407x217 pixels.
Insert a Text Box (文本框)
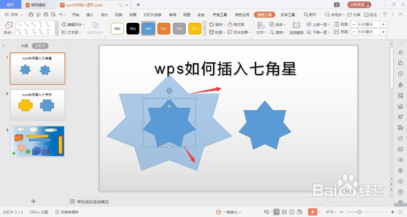[x=73, y=32]
